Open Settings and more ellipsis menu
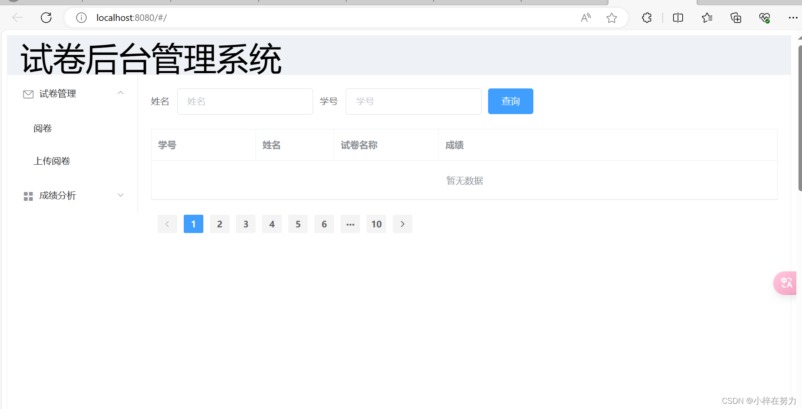The image size is (802, 409). pos(792,17)
